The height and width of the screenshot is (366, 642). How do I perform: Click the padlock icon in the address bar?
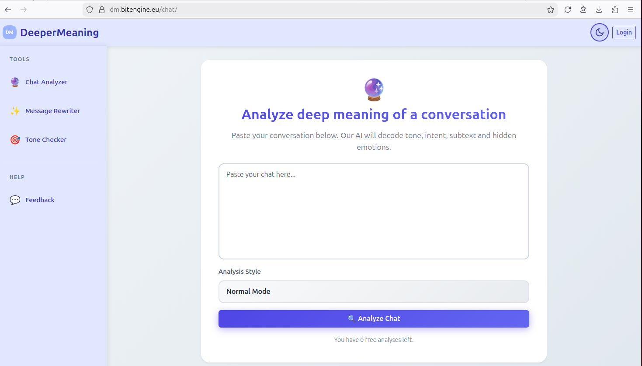pos(101,9)
